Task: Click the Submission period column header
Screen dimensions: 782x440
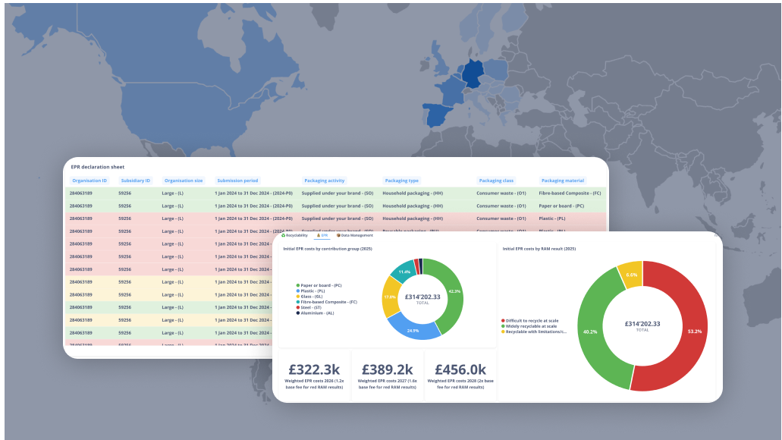Action: [237, 181]
